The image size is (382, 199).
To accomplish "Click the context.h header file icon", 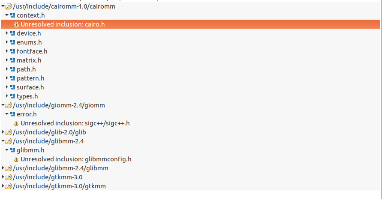I will point(13,15).
